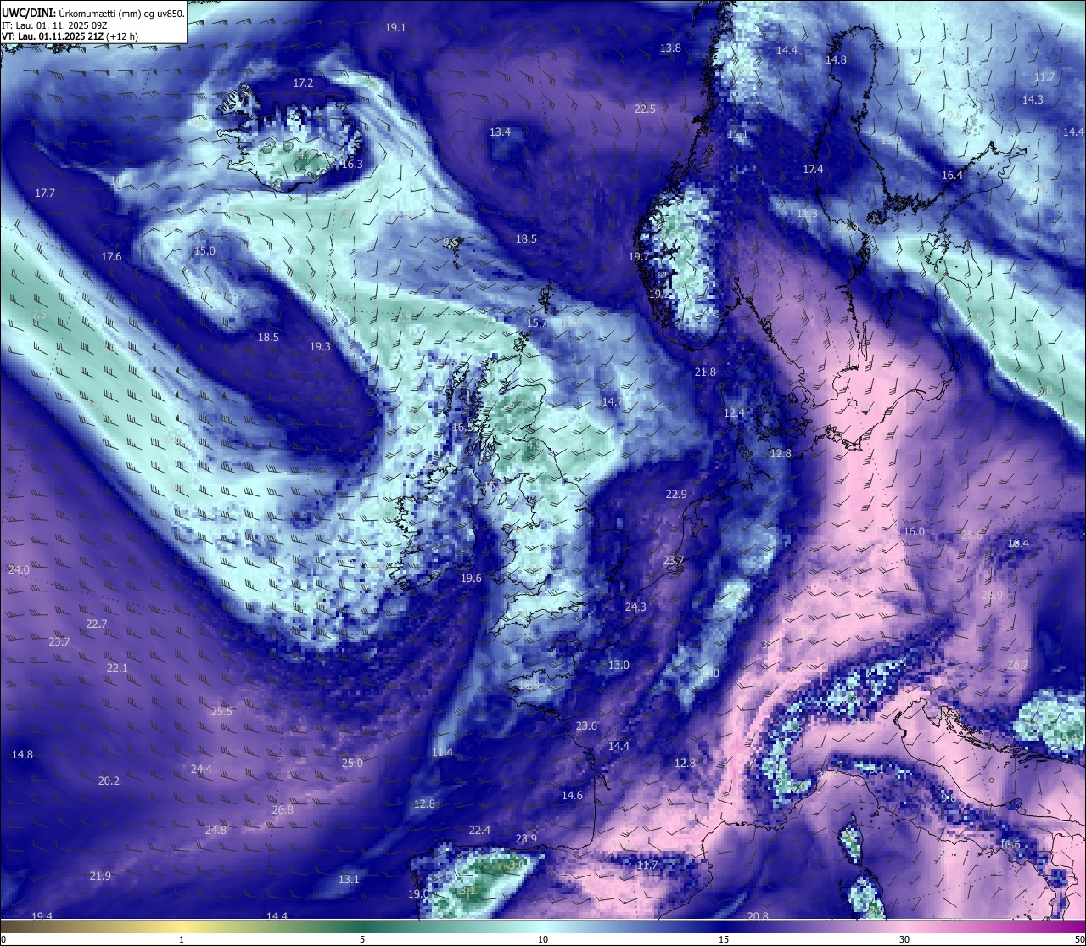This screenshot has width=1086, height=946.
Task: Click the 16.3 value label
Action: pyautogui.click(x=352, y=165)
